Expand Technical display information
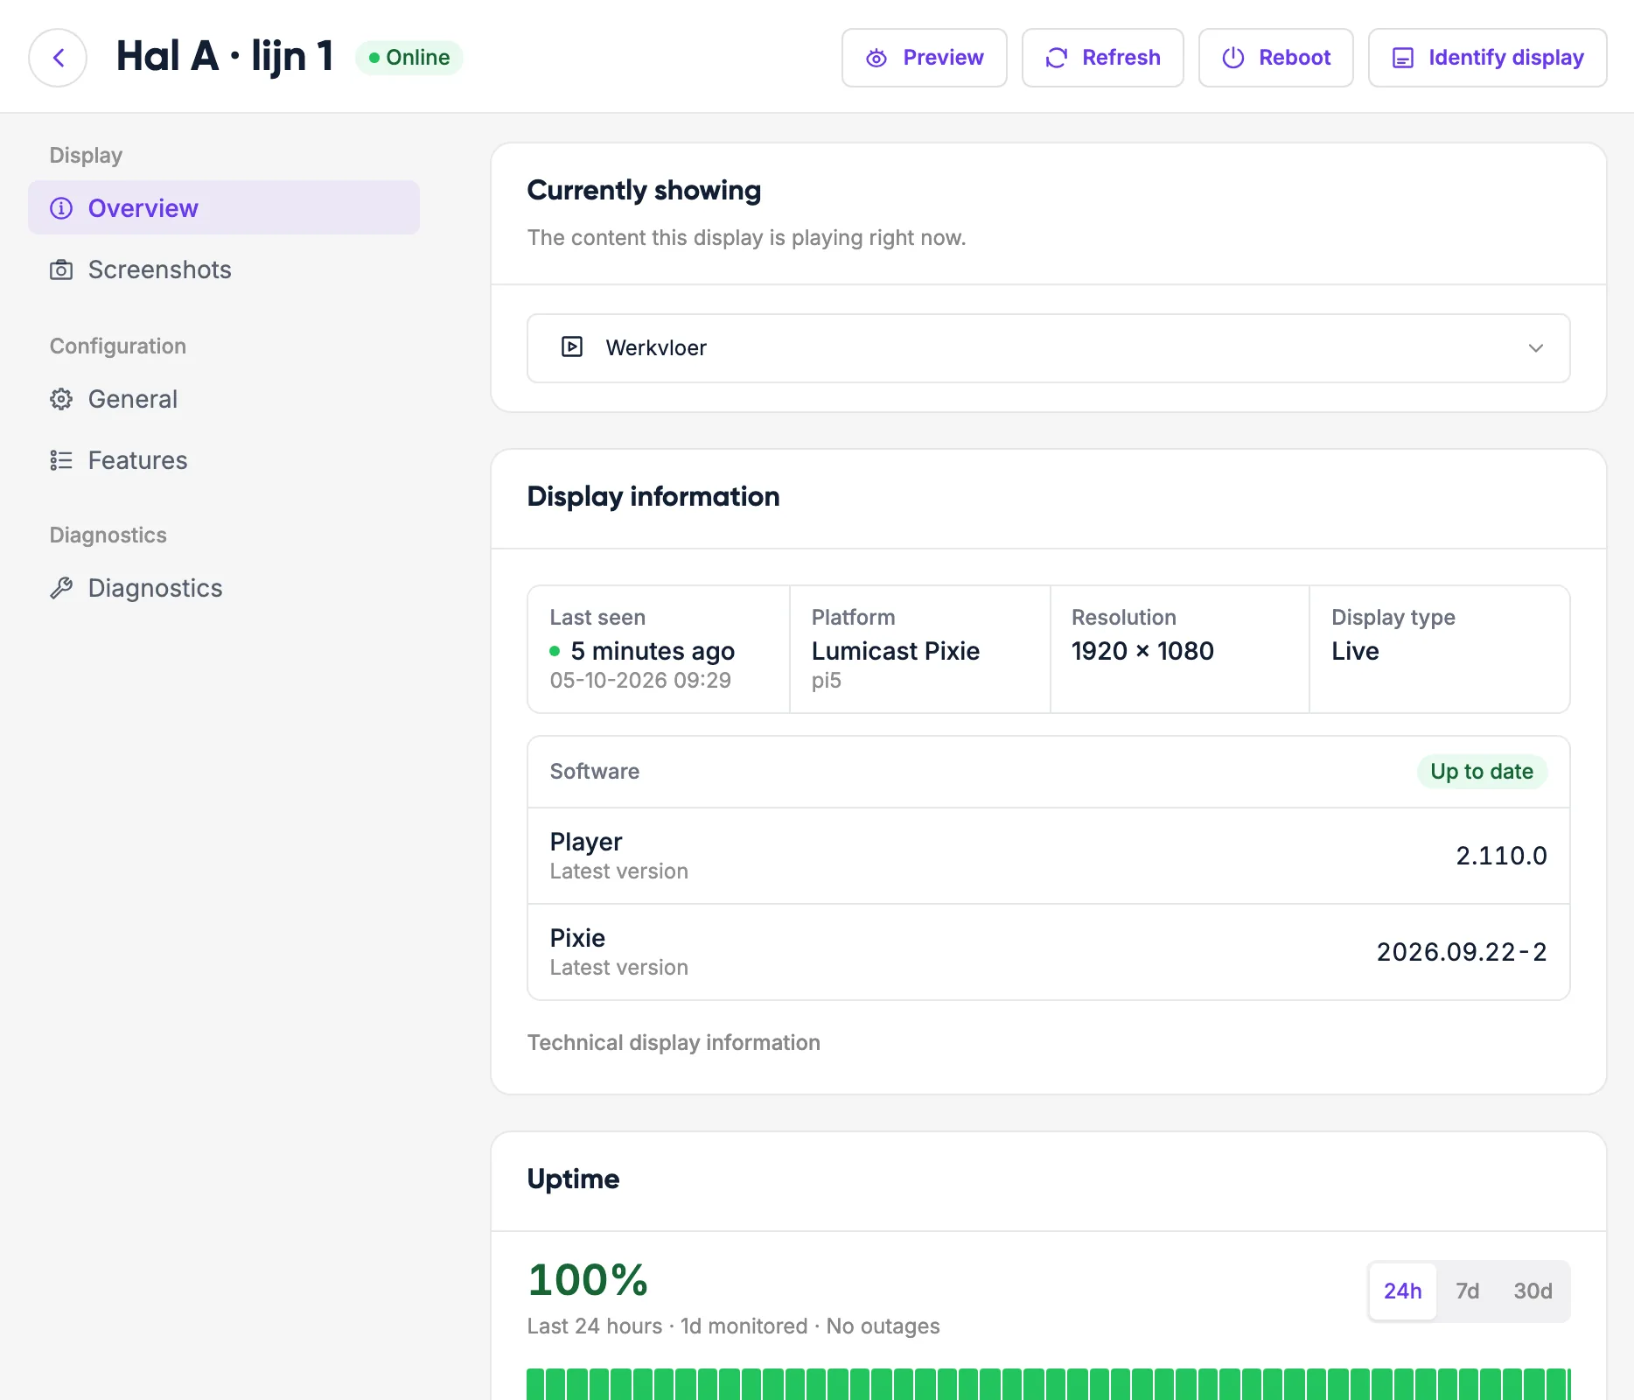Image resolution: width=1634 pixels, height=1400 pixels. click(x=674, y=1043)
